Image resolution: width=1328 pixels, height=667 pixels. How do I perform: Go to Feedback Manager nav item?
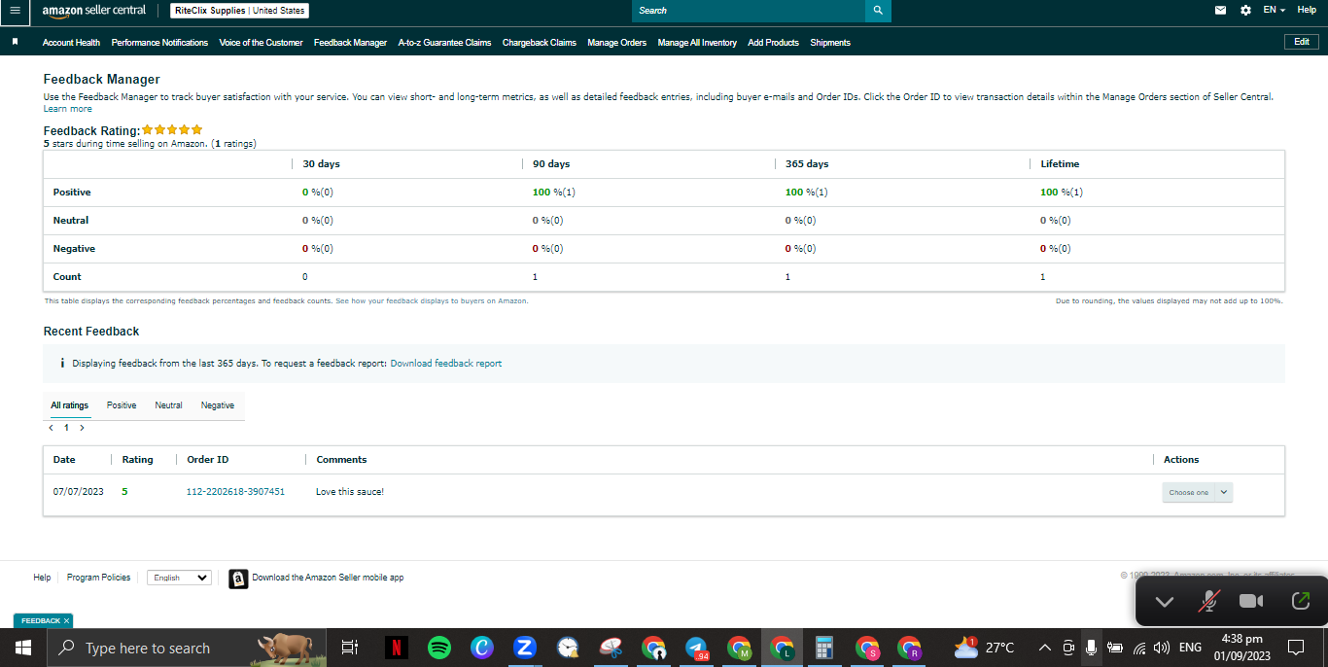click(350, 43)
